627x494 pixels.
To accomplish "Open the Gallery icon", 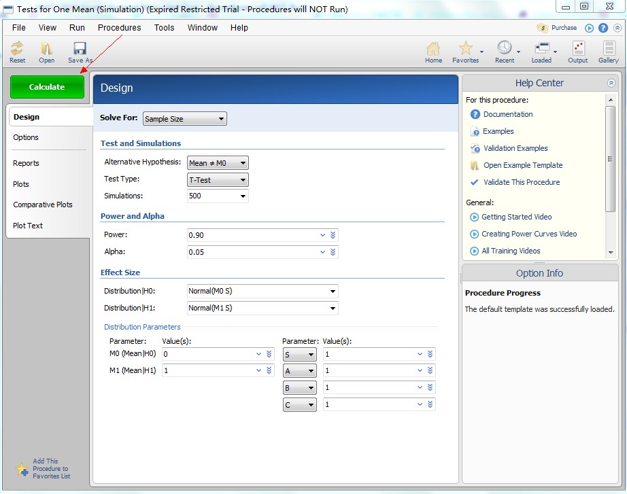I will coord(609,50).
